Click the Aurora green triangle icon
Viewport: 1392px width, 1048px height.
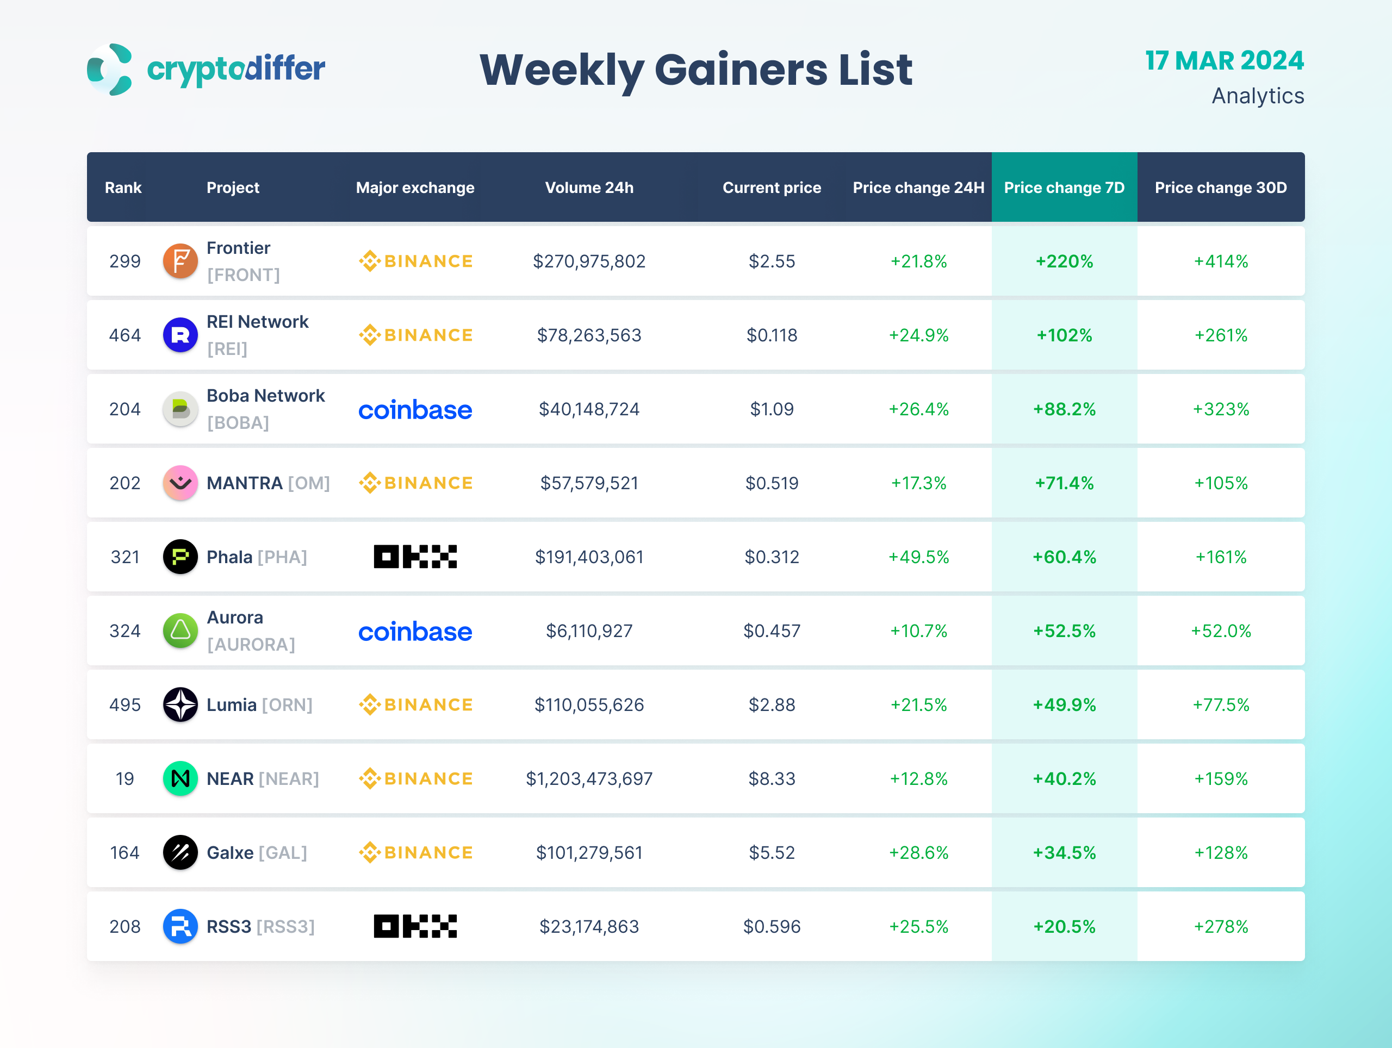pyautogui.click(x=181, y=631)
